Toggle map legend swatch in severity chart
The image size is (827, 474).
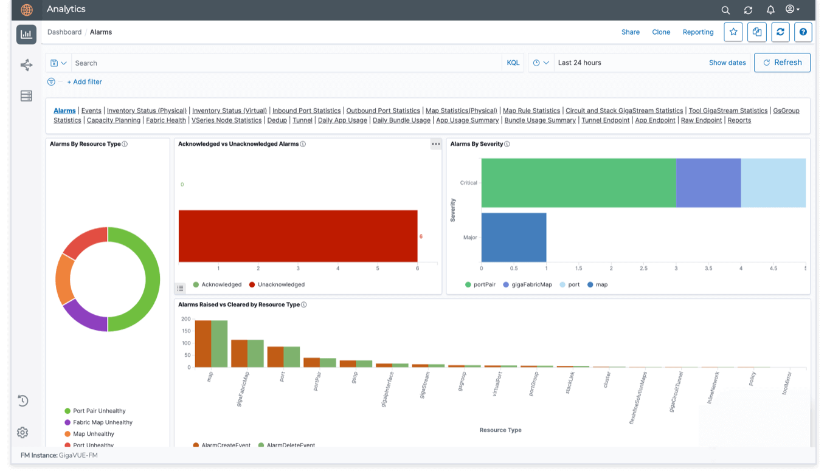click(590, 284)
